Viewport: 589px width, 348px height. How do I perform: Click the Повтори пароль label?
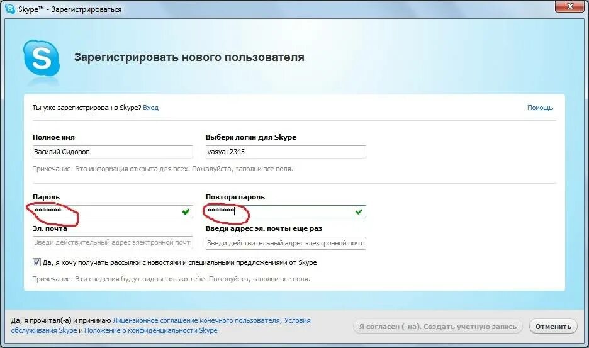235,197
